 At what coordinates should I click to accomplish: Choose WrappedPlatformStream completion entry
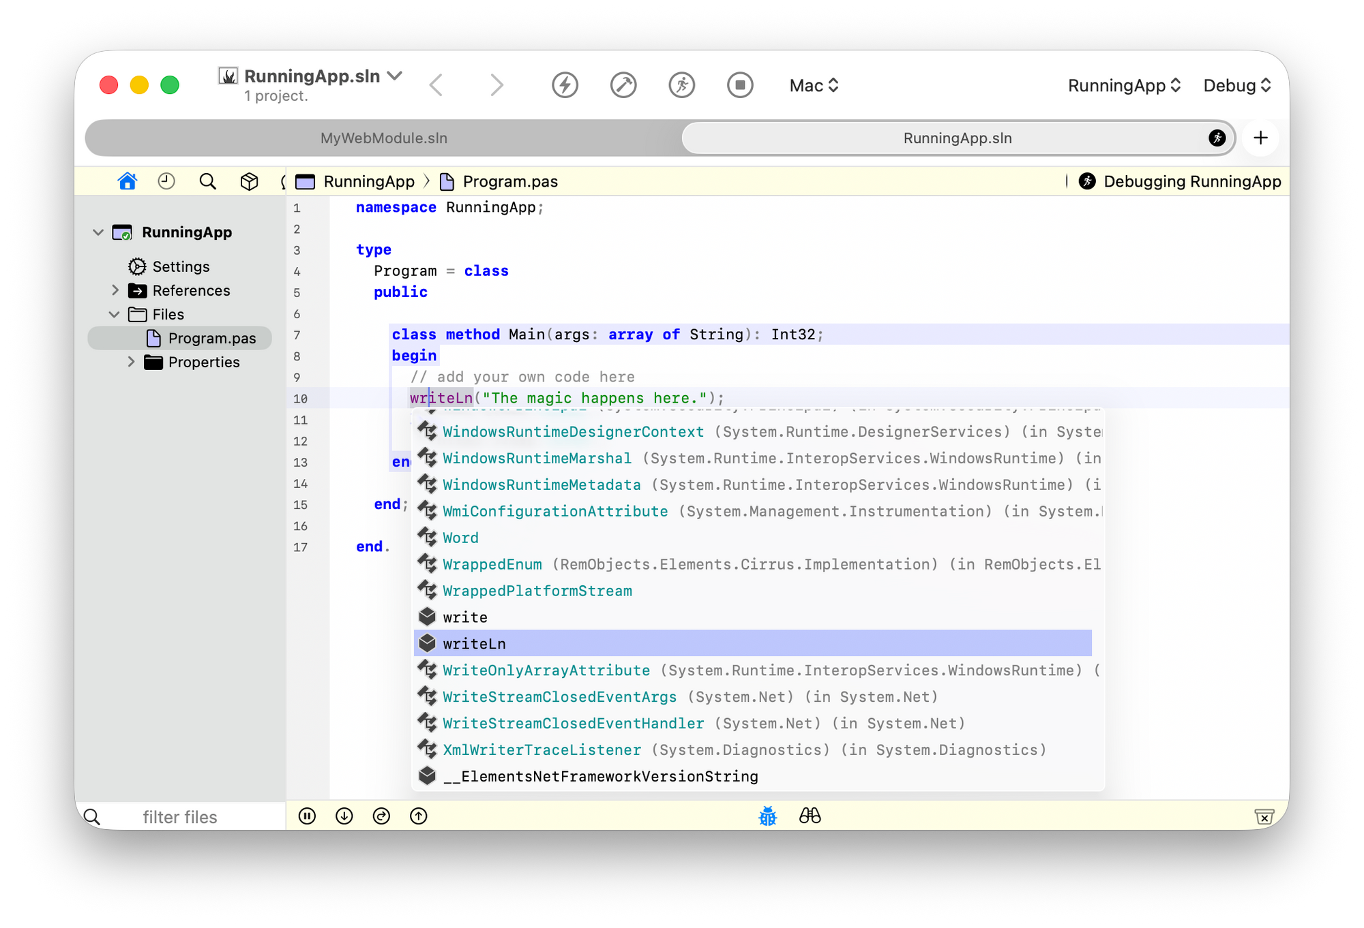753,591
